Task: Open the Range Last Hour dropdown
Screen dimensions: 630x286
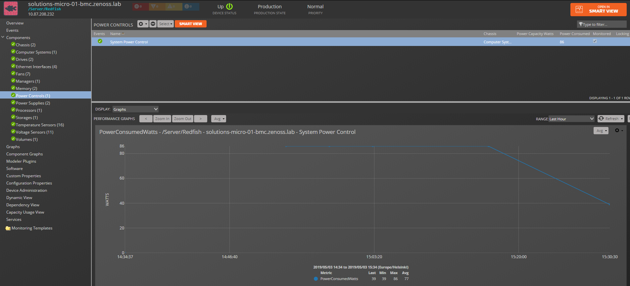Action: 571,119
